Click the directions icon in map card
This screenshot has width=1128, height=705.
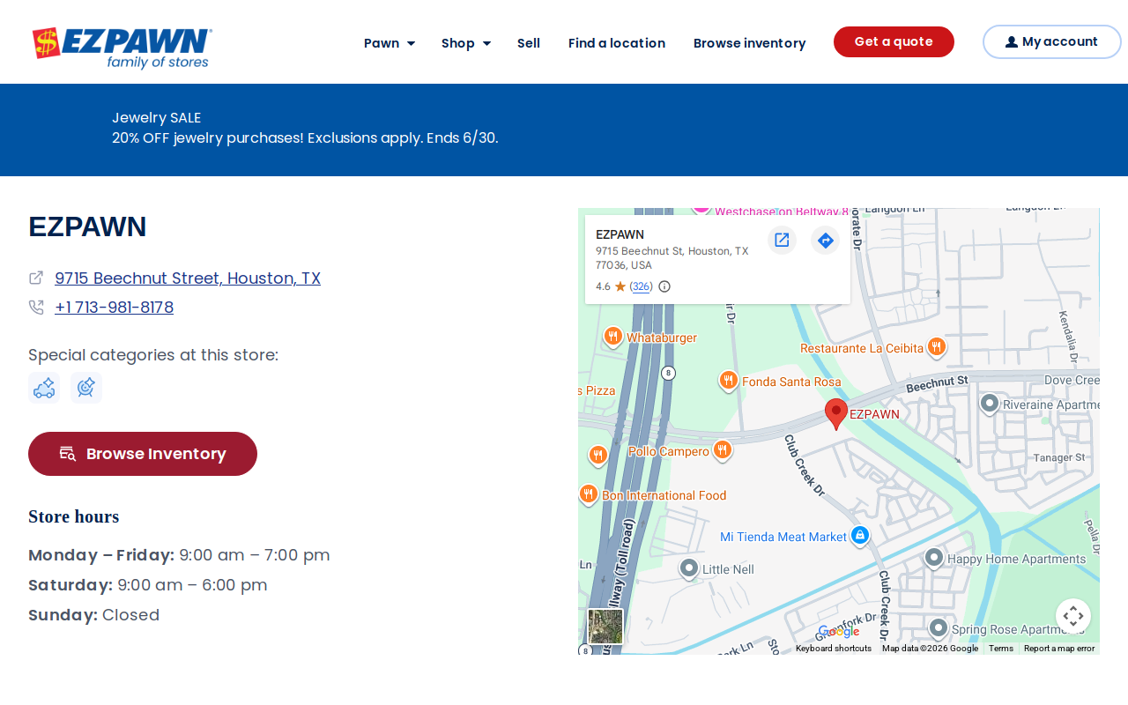click(825, 240)
